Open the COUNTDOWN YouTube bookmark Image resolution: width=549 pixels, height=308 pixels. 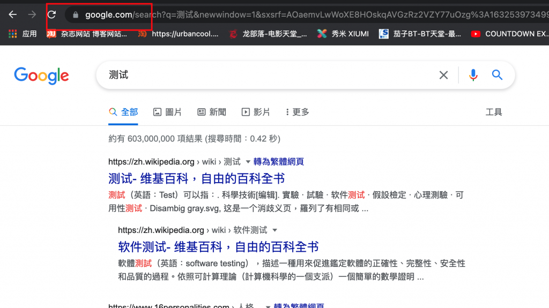point(510,34)
